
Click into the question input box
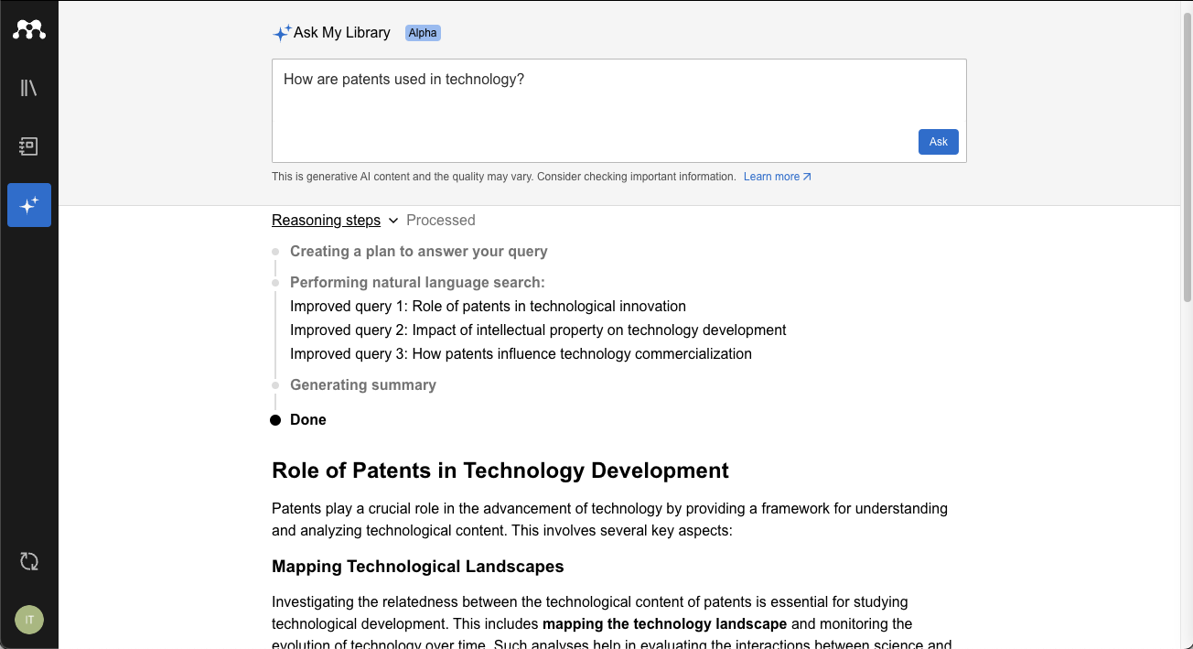click(619, 111)
